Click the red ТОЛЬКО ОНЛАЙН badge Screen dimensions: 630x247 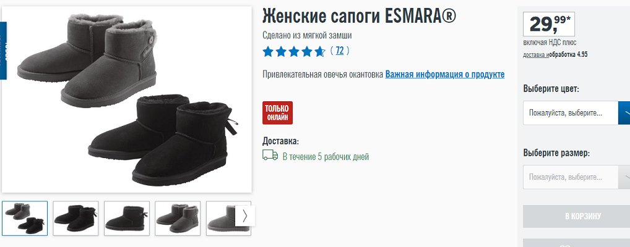pos(278,112)
